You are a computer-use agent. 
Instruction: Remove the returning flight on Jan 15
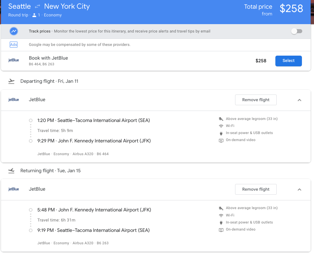(256, 189)
